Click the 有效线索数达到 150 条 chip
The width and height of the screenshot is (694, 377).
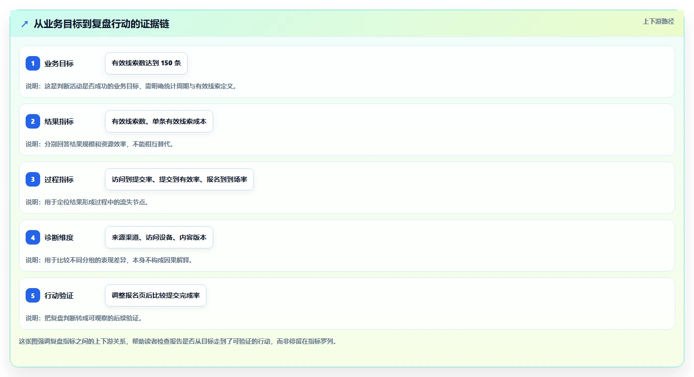[146, 63]
